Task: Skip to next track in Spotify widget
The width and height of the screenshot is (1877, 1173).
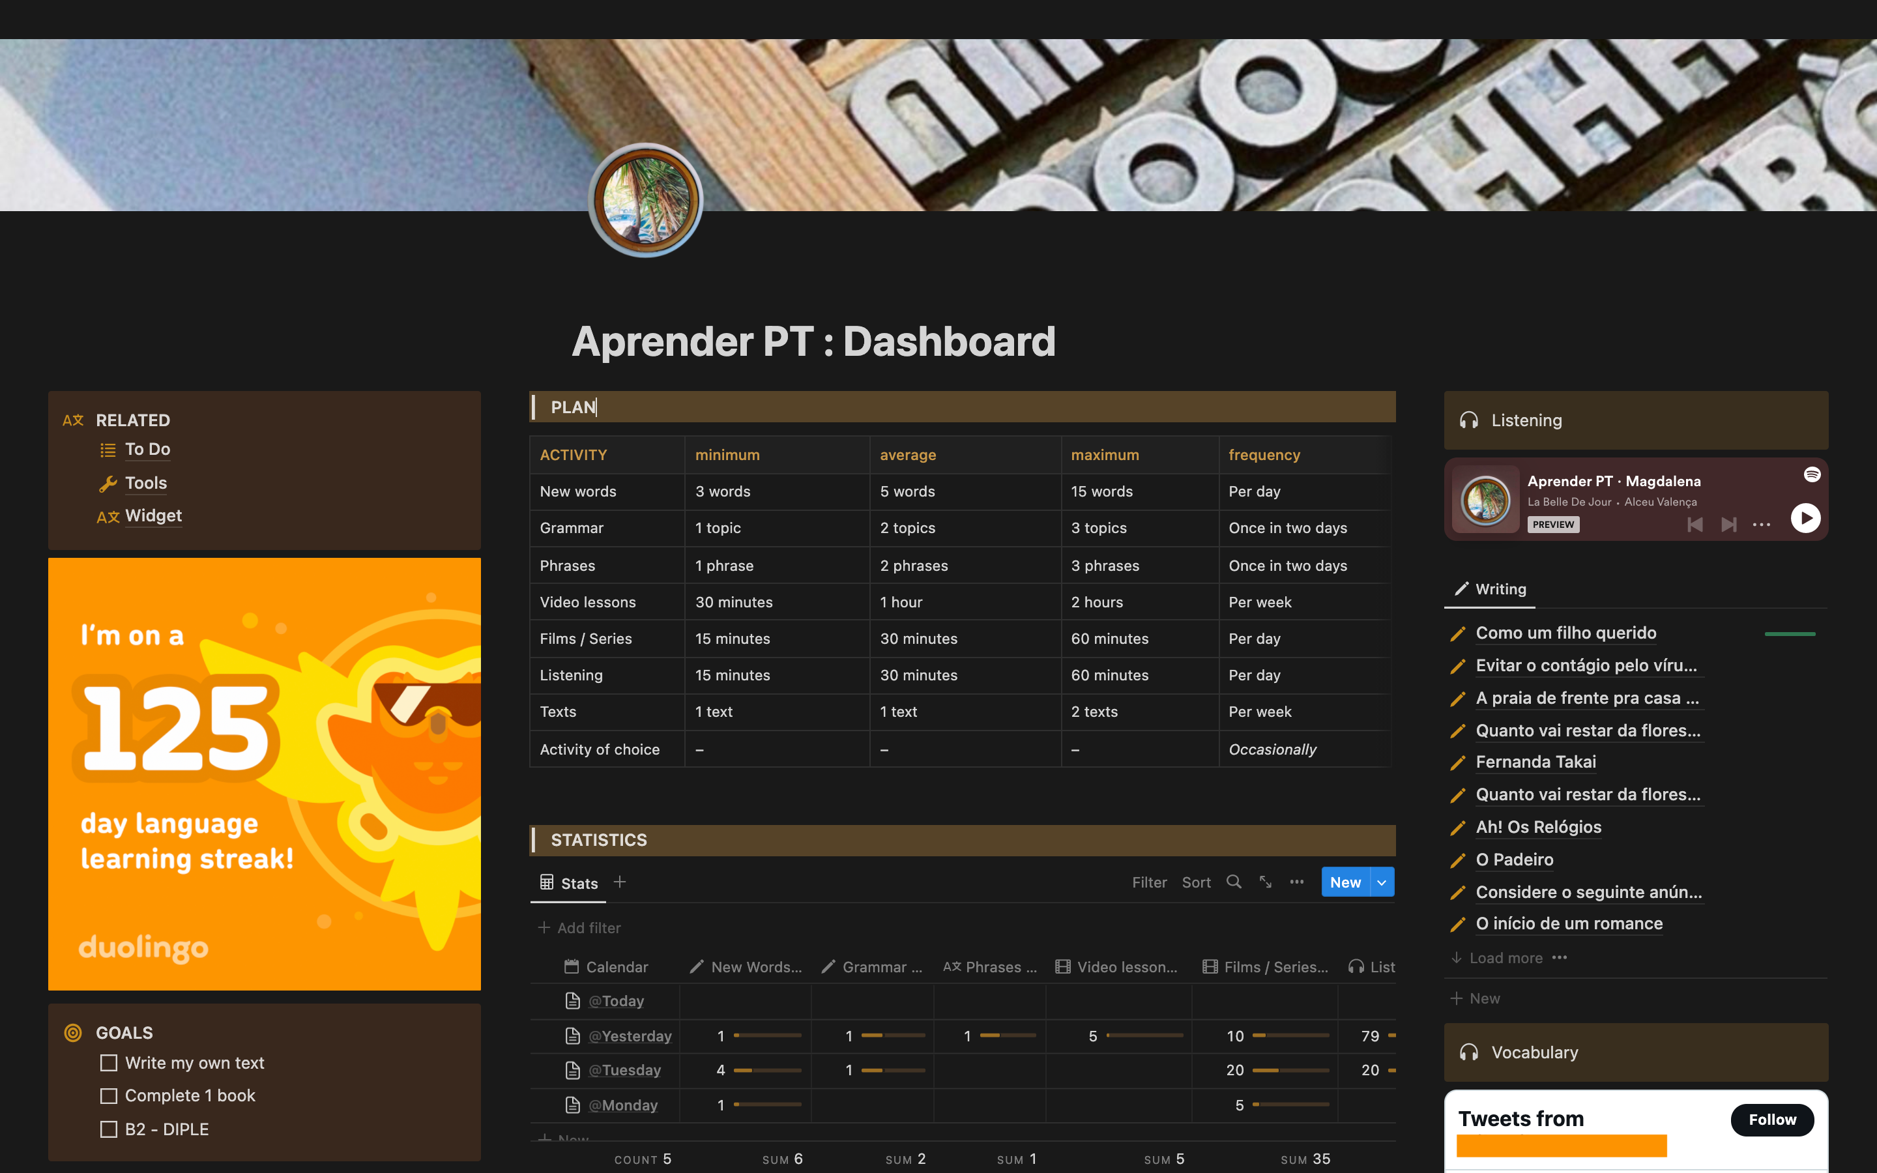Action: click(x=1728, y=525)
